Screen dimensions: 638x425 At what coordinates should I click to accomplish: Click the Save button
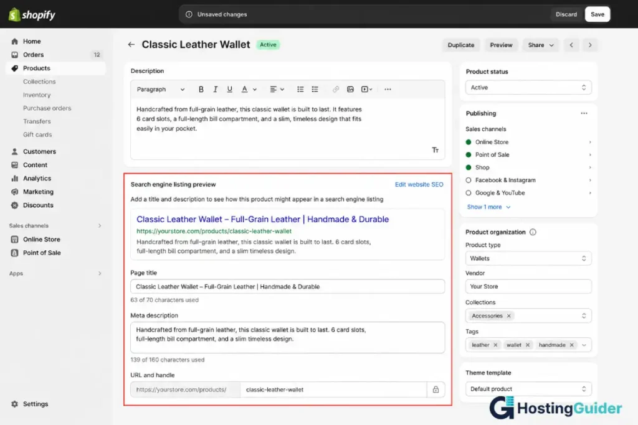click(x=598, y=14)
